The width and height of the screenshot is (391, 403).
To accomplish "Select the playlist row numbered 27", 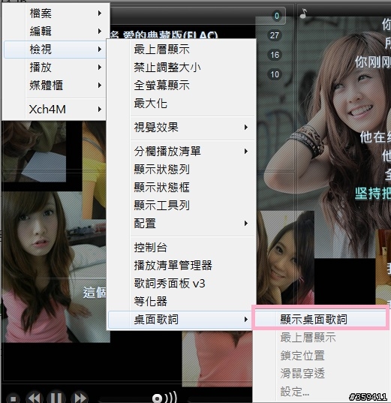I will coord(274,35).
